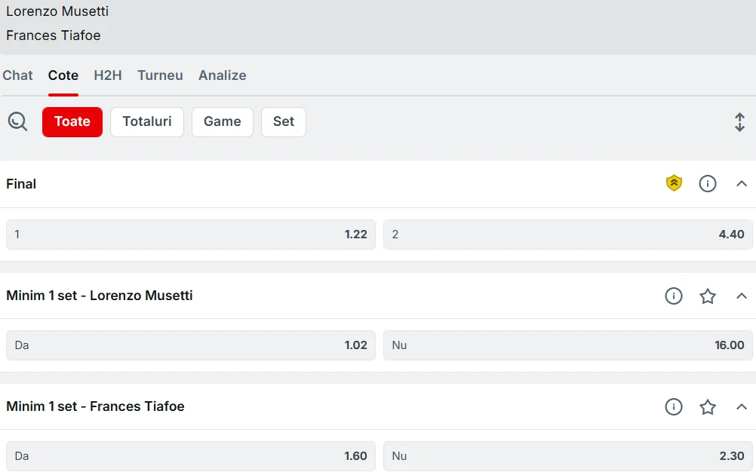Screen dimensions: 756x472
Task: Open the H2H tab
Action: click(108, 75)
